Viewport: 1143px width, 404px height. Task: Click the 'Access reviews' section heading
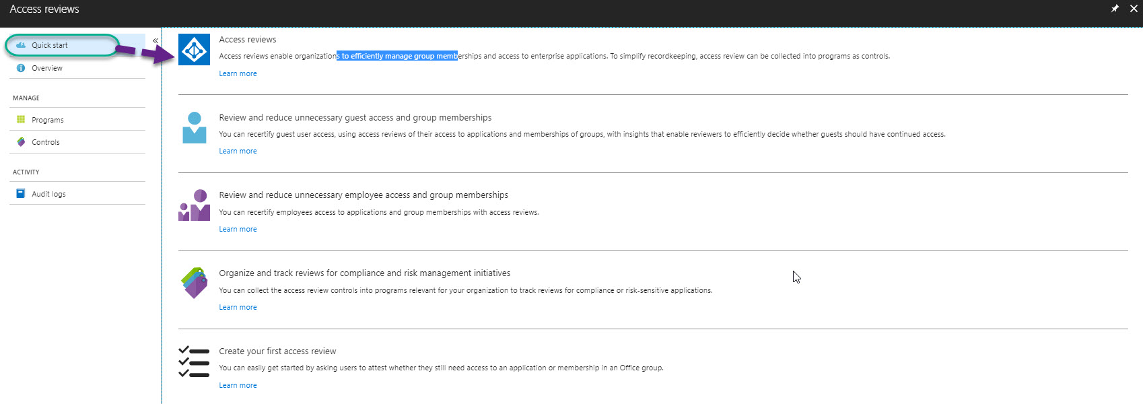pos(248,40)
